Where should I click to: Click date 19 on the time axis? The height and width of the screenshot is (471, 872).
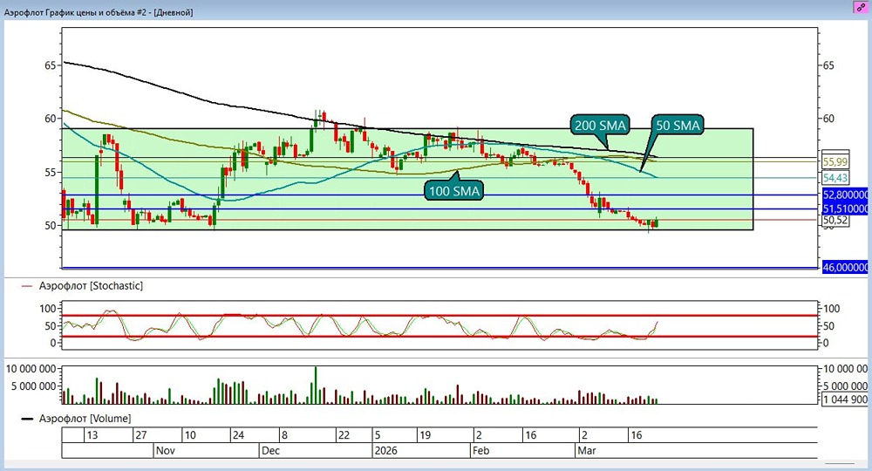426,435
